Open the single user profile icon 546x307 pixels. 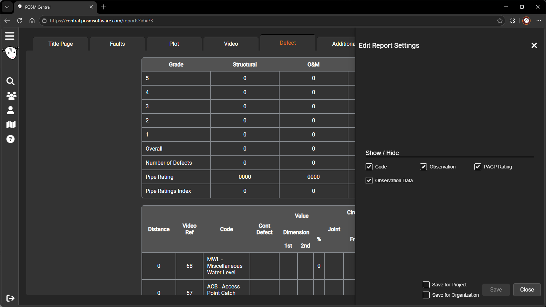tap(11, 110)
